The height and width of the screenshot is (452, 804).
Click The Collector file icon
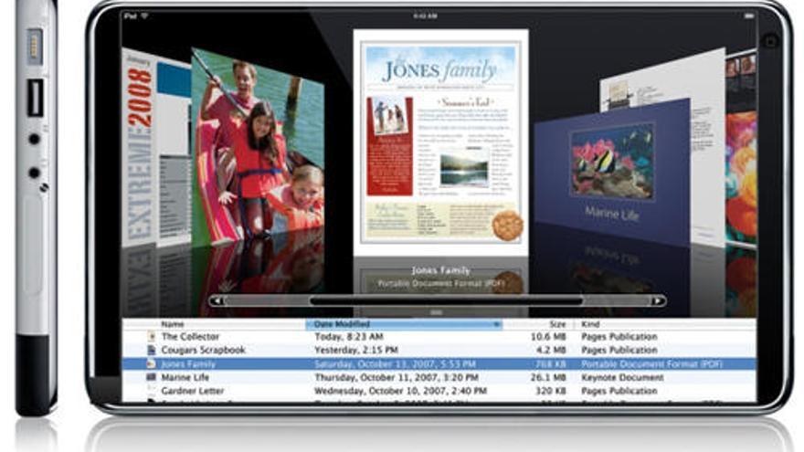pos(151,337)
